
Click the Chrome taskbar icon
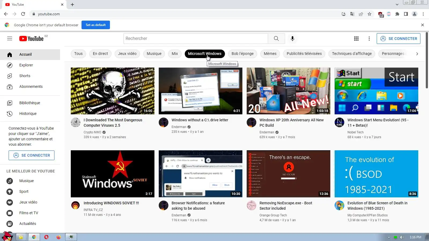pyautogui.click(x=34, y=237)
